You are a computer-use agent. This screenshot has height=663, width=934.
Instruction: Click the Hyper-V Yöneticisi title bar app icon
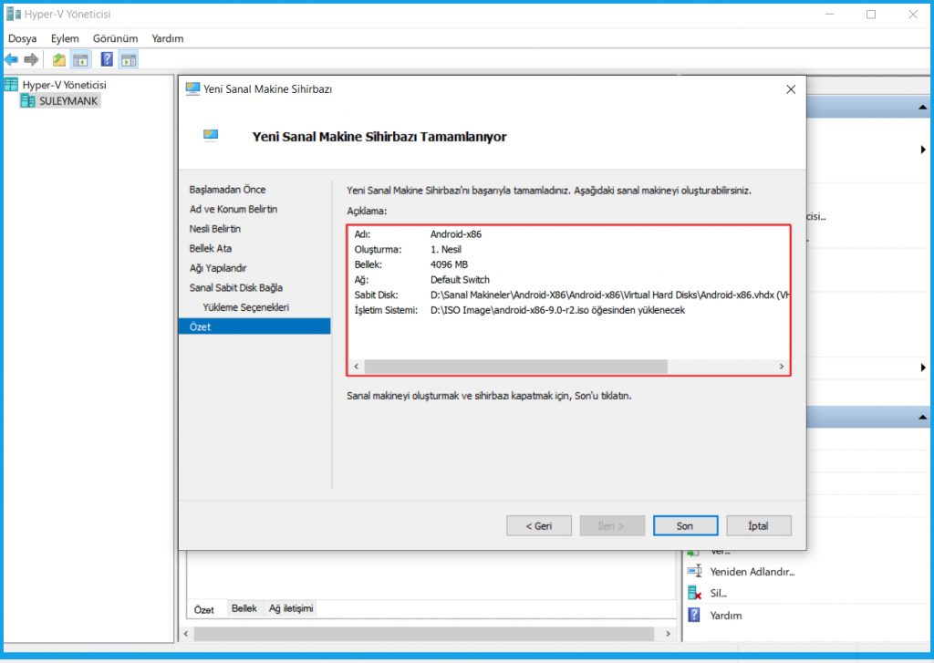13,14
